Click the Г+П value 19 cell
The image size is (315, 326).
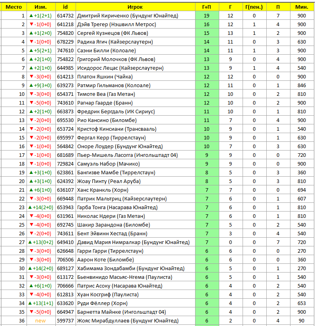click(x=207, y=16)
